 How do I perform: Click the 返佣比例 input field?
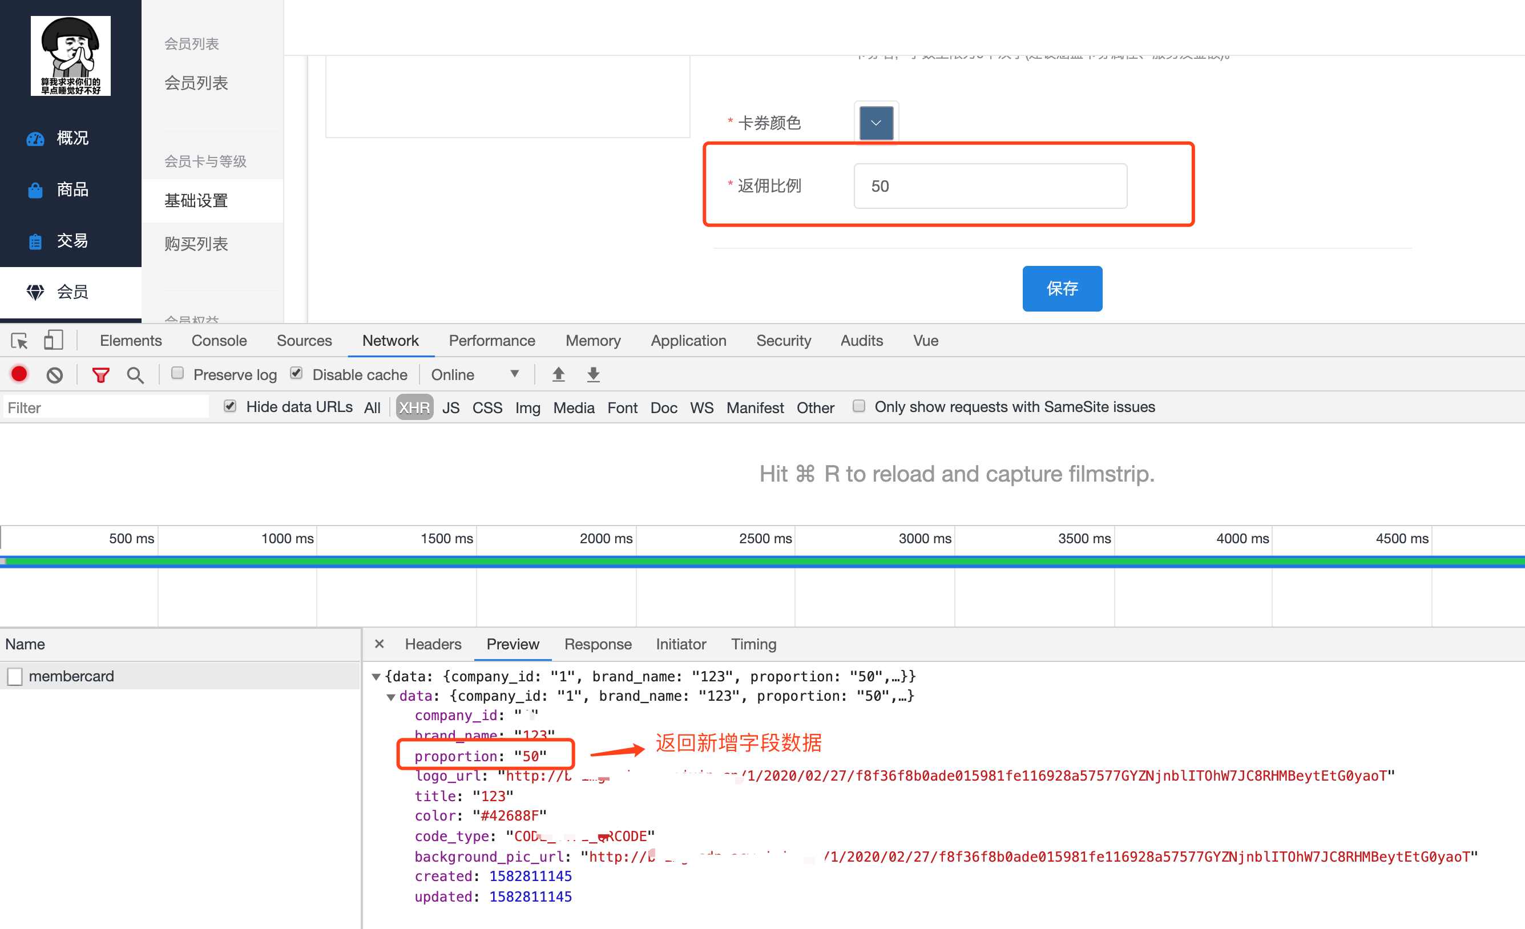(x=990, y=185)
